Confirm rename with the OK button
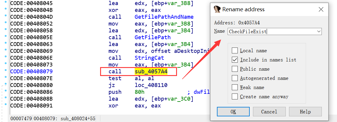This screenshot has width=337, height=122. click(233, 112)
